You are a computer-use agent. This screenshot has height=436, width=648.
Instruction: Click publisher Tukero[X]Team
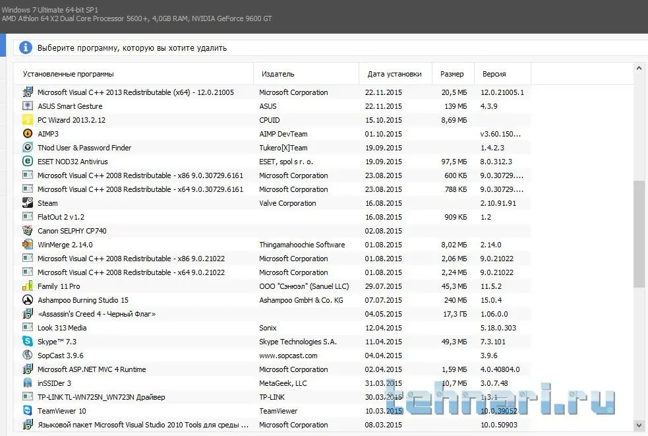click(283, 148)
